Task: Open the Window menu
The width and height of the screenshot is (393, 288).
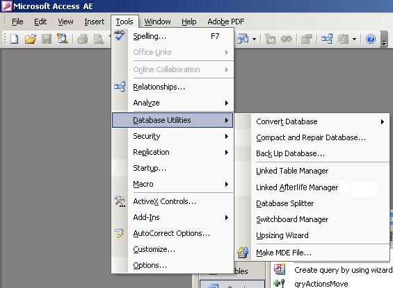Action: [x=157, y=22]
